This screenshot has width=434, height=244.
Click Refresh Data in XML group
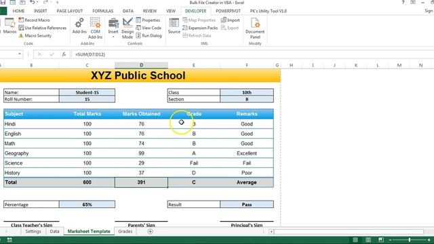(x=197, y=36)
